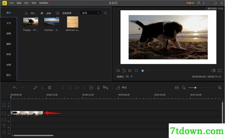Open the 编辑 (Edit) menu
The image size is (225, 138).
19,3
